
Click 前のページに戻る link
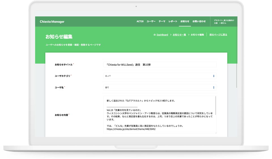218,35
